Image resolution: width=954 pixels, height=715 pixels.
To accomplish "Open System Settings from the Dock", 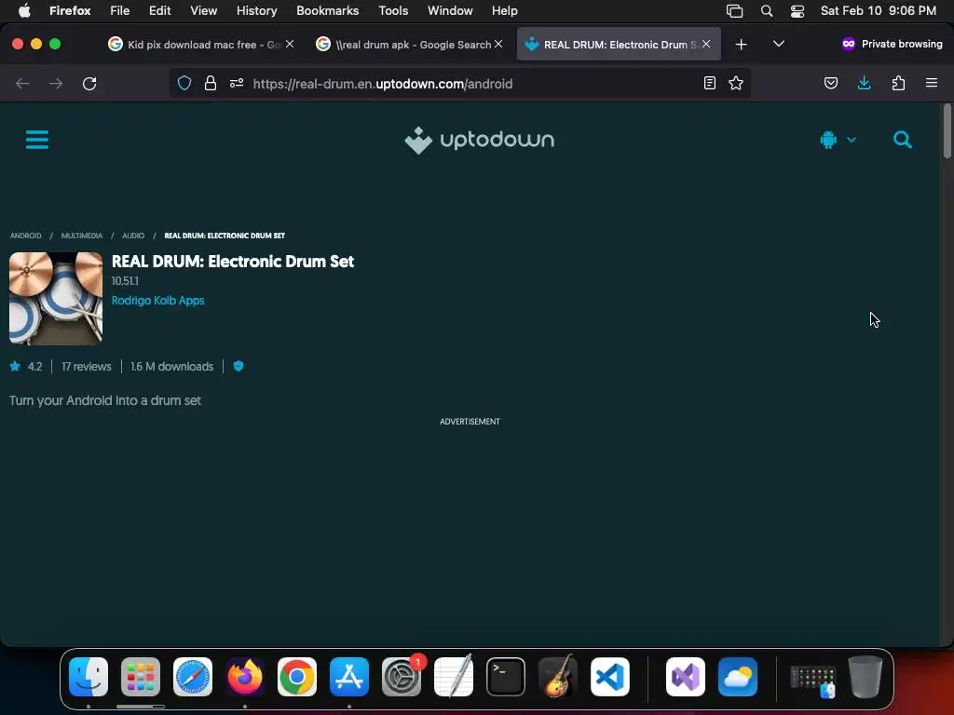I will click(402, 676).
